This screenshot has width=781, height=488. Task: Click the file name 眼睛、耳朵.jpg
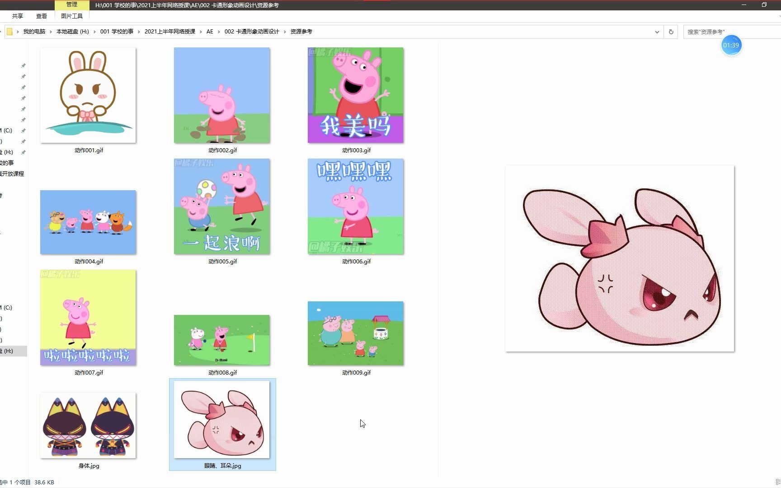(x=222, y=466)
